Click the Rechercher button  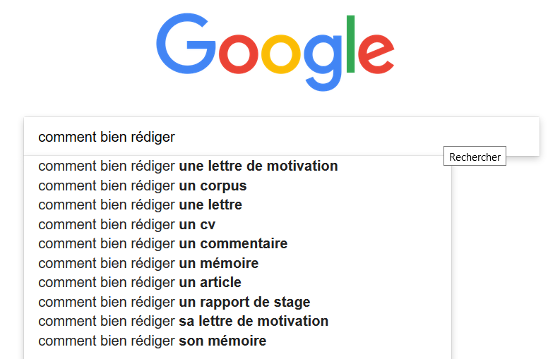[475, 156]
